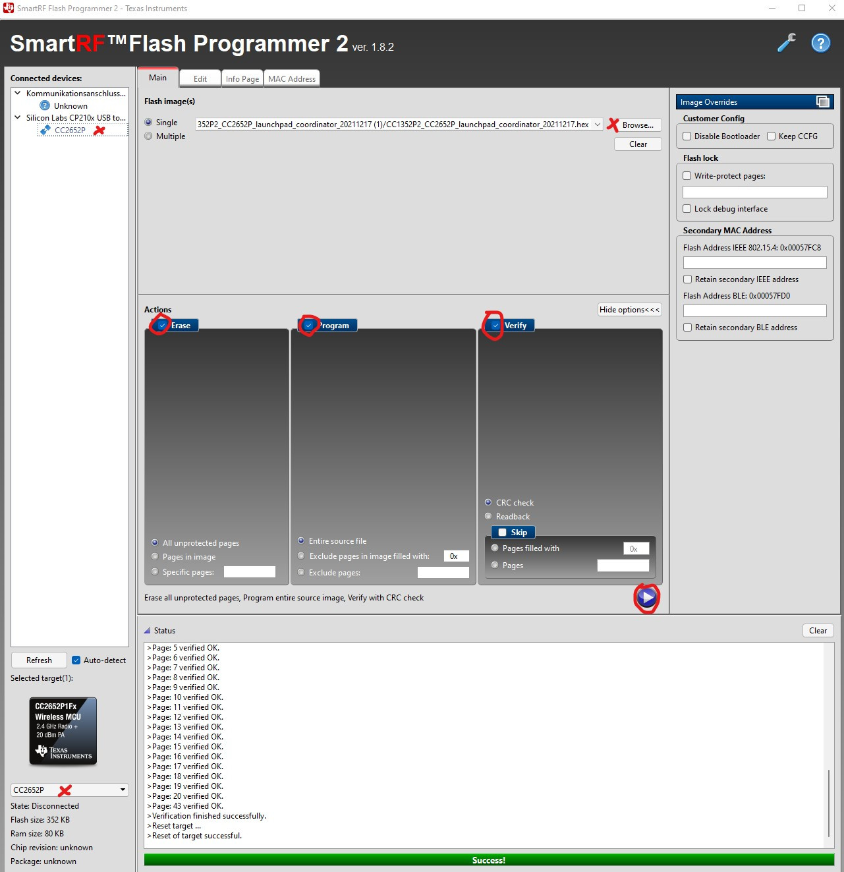The height and width of the screenshot is (872, 844).
Task: Open the Info Page tab
Action: click(x=242, y=79)
